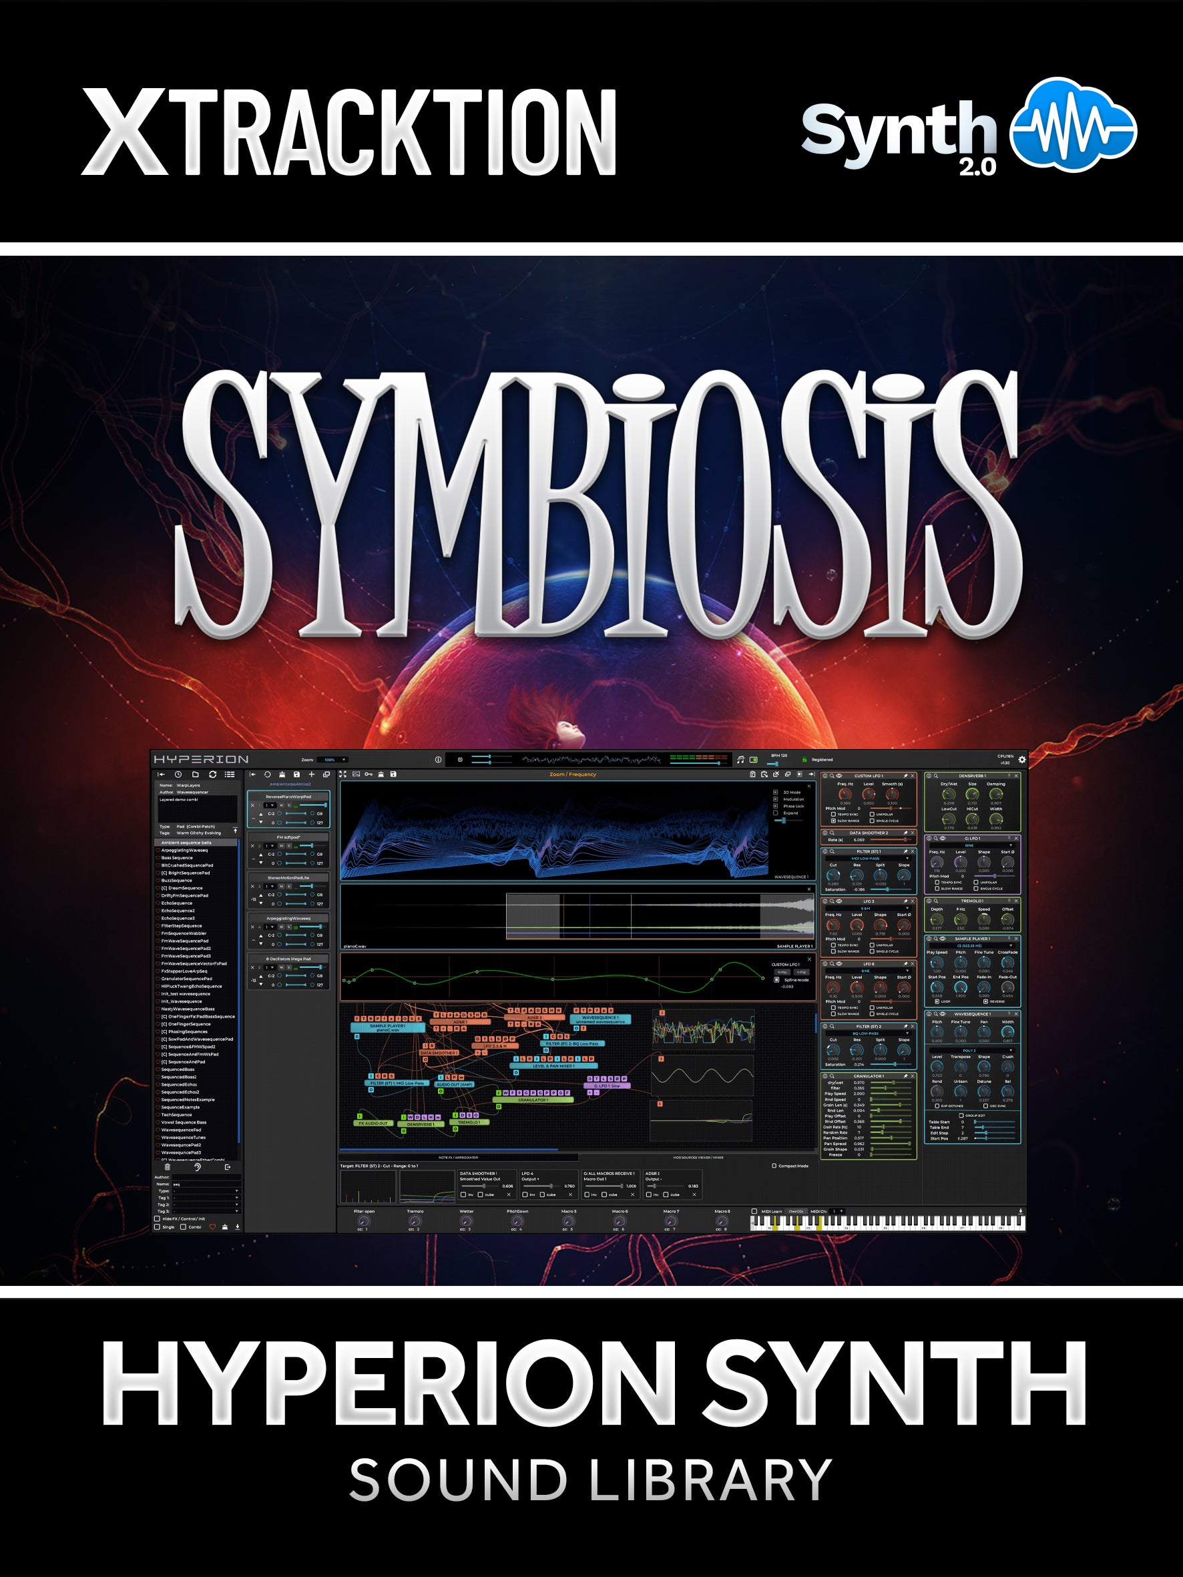Open the Type dropdown at browser bottom

click(207, 1191)
